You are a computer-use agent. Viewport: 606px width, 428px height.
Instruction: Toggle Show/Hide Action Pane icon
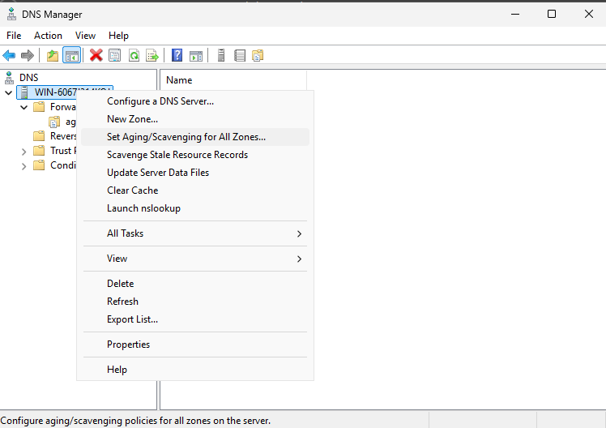pyautogui.click(x=196, y=56)
